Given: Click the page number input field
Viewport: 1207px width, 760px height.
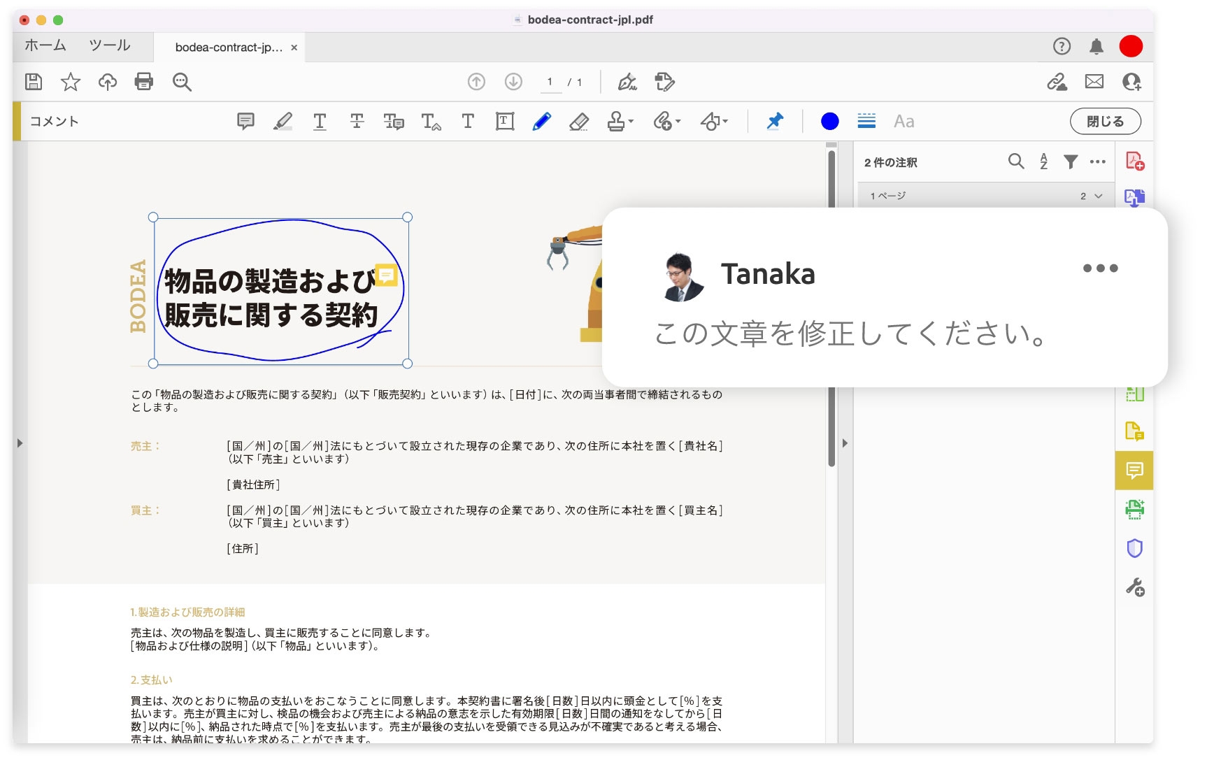Looking at the screenshot, I should (550, 82).
